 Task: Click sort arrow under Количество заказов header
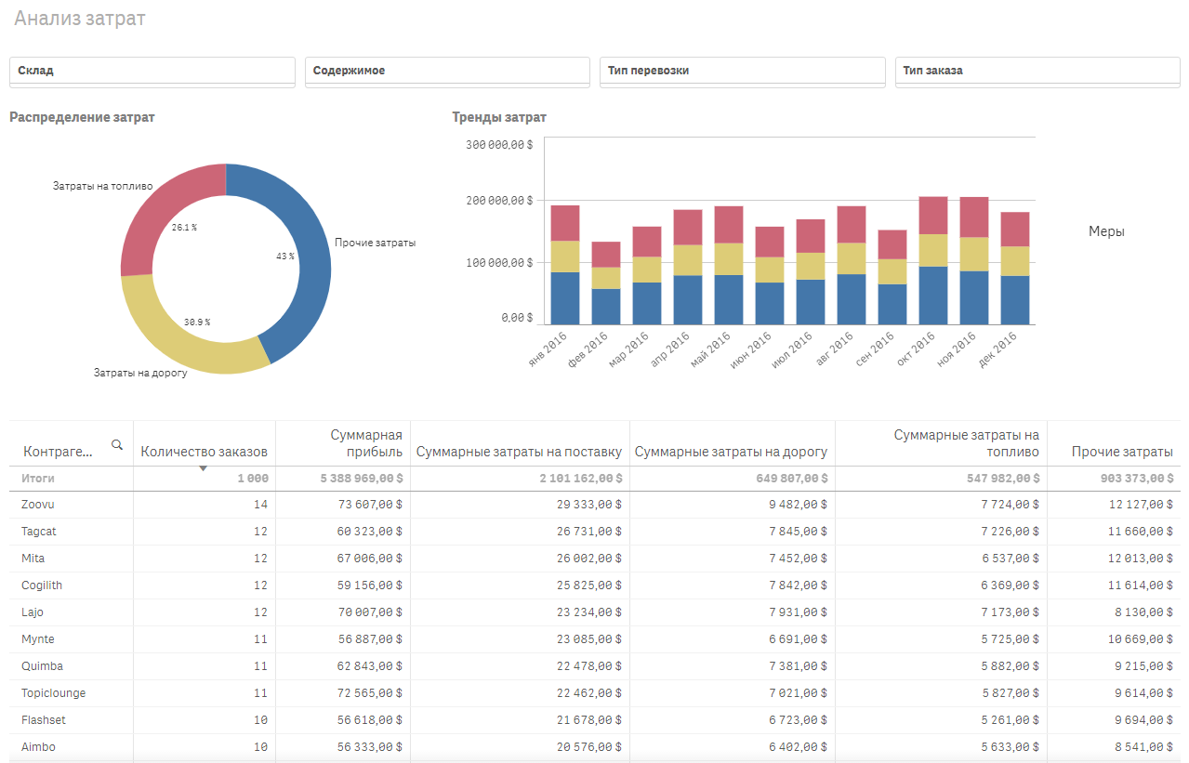pos(203,468)
